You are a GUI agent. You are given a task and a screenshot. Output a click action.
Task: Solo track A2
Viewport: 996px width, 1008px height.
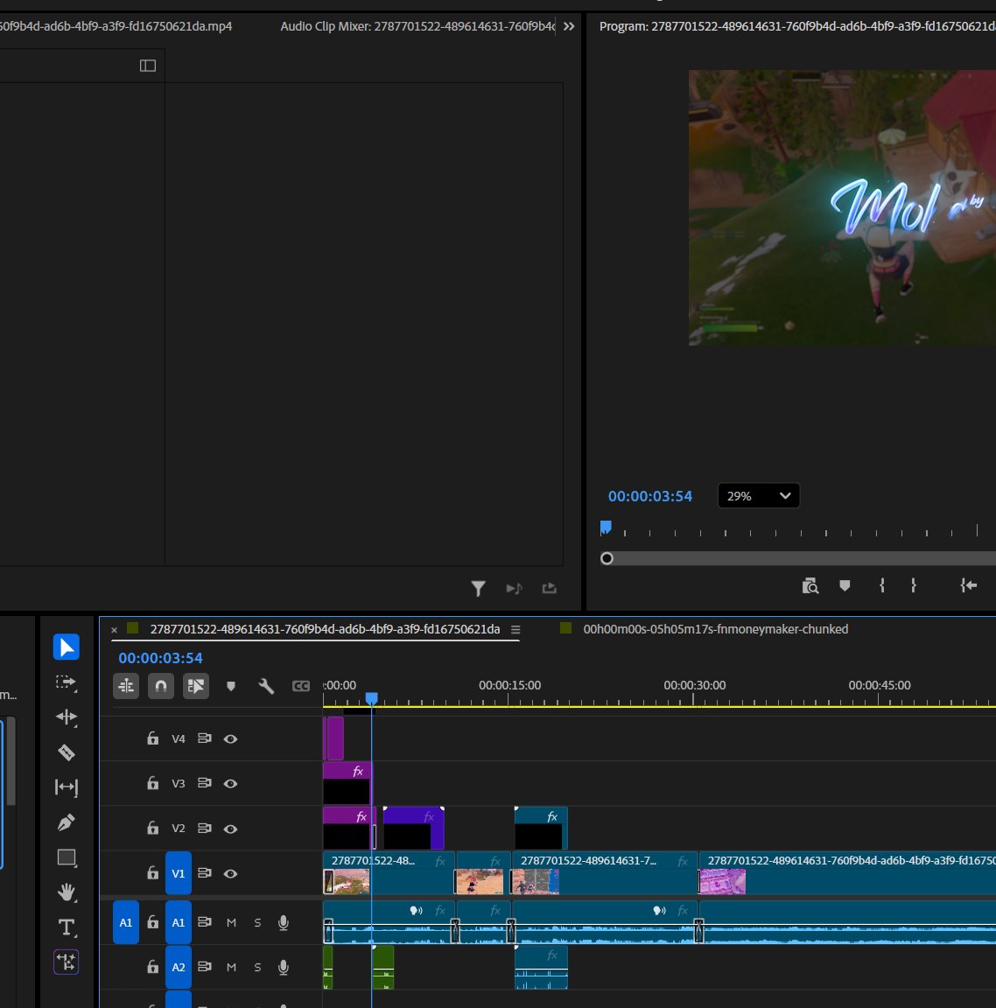coord(257,967)
